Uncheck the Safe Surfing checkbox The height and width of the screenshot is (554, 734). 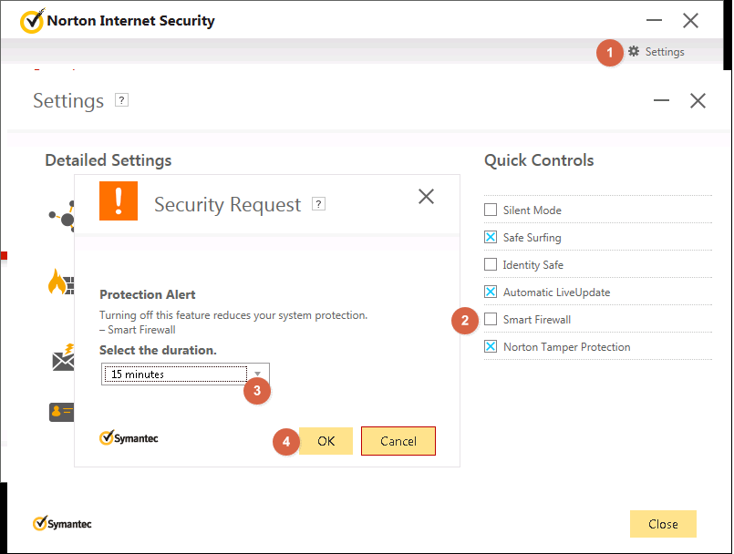coord(491,238)
